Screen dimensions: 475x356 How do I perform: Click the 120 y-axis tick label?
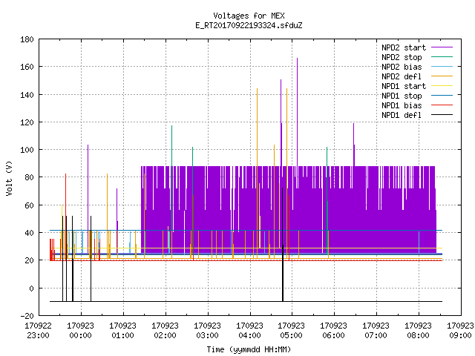[27, 122]
